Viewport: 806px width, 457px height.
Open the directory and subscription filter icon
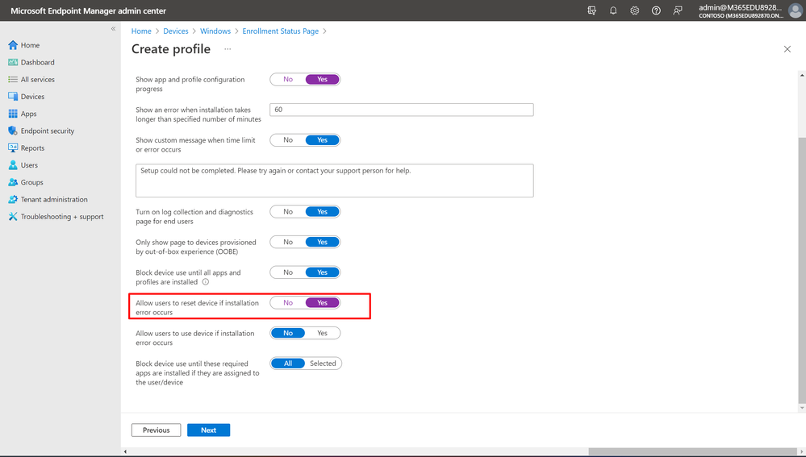coord(591,10)
